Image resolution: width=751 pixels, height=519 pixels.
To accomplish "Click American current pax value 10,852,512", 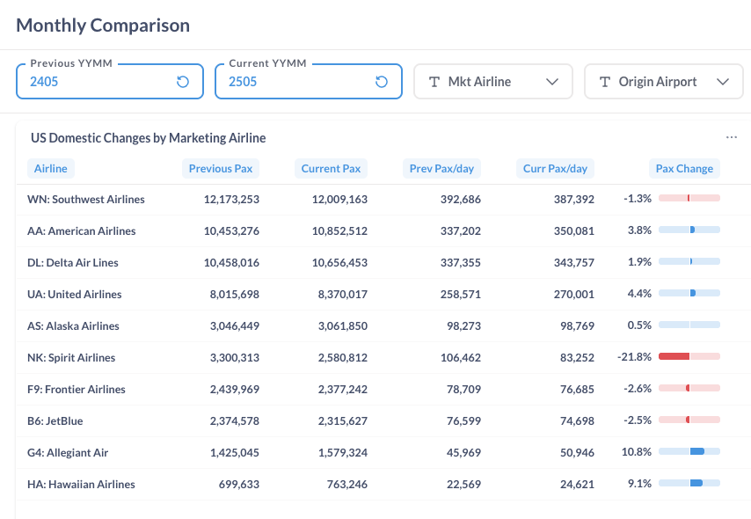I will coord(339,231).
